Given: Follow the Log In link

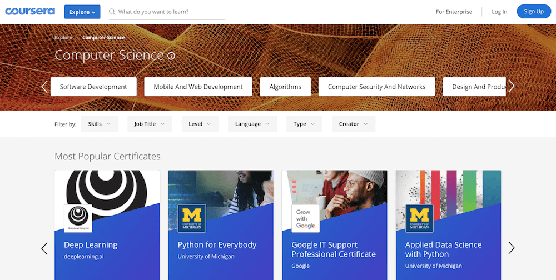Looking at the screenshot, I should pos(499,12).
